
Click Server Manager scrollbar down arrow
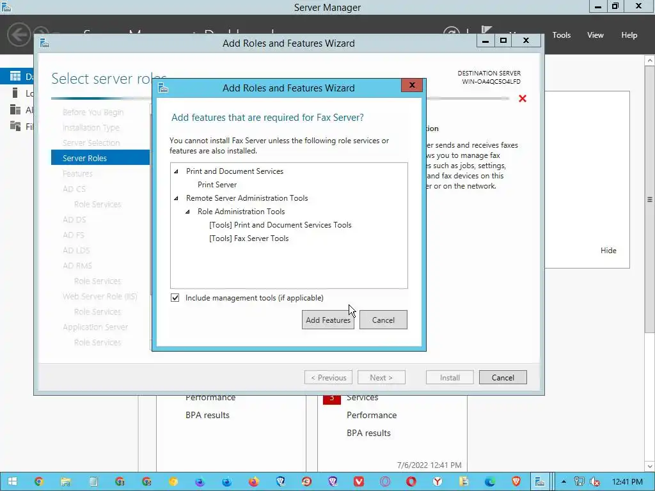650,466
